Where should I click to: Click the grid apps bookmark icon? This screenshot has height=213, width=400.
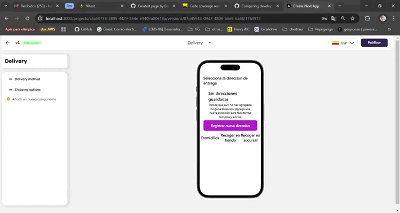pyautogui.click(x=64, y=29)
